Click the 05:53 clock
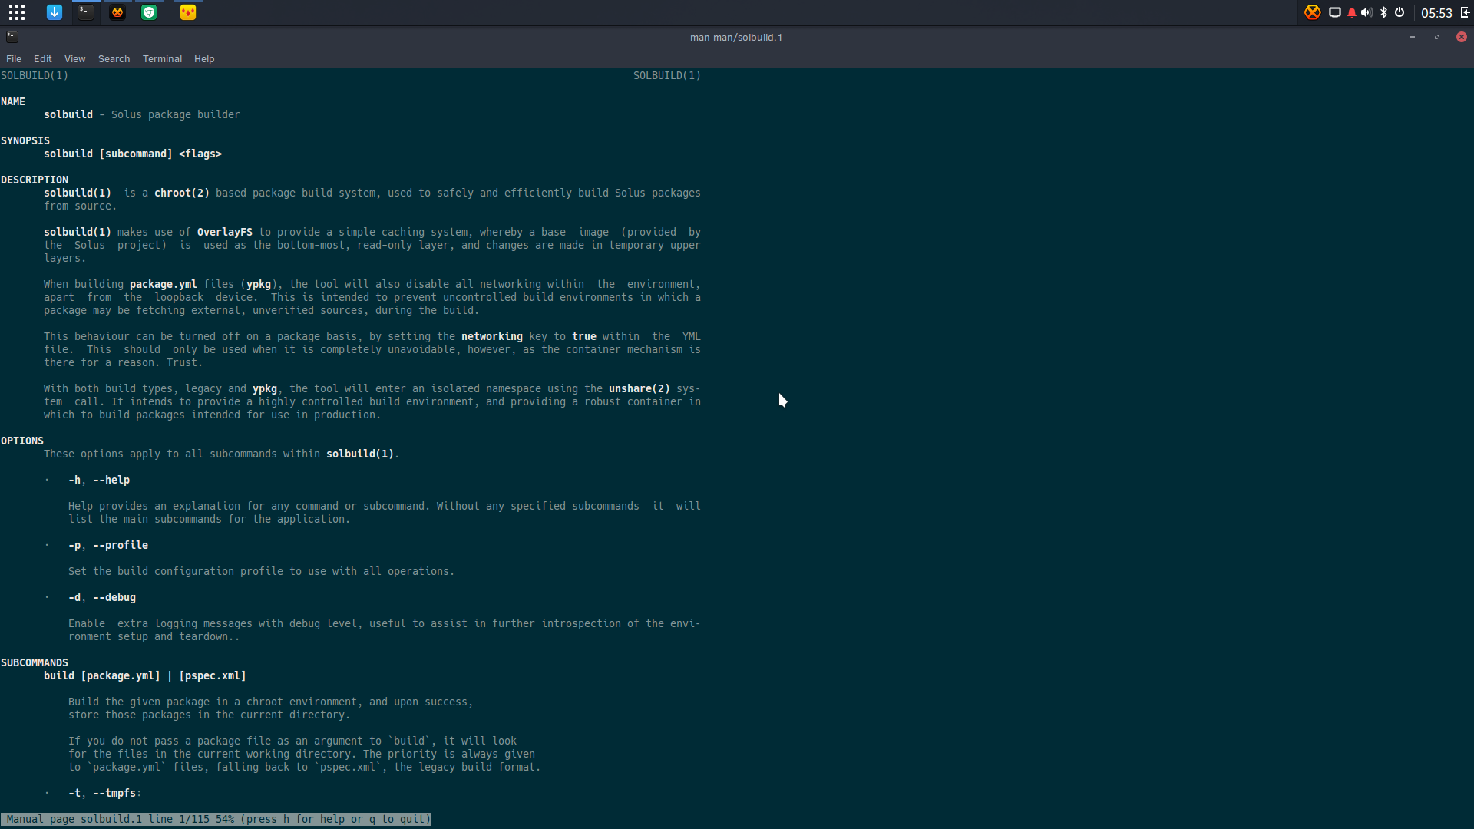 tap(1436, 13)
